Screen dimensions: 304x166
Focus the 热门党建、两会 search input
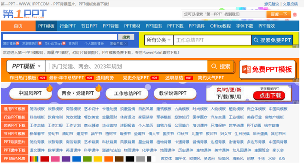126,66
